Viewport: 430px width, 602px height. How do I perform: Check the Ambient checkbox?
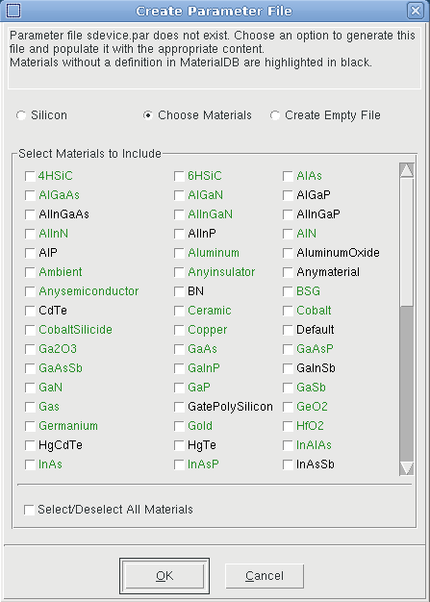pyautogui.click(x=30, y=272)
